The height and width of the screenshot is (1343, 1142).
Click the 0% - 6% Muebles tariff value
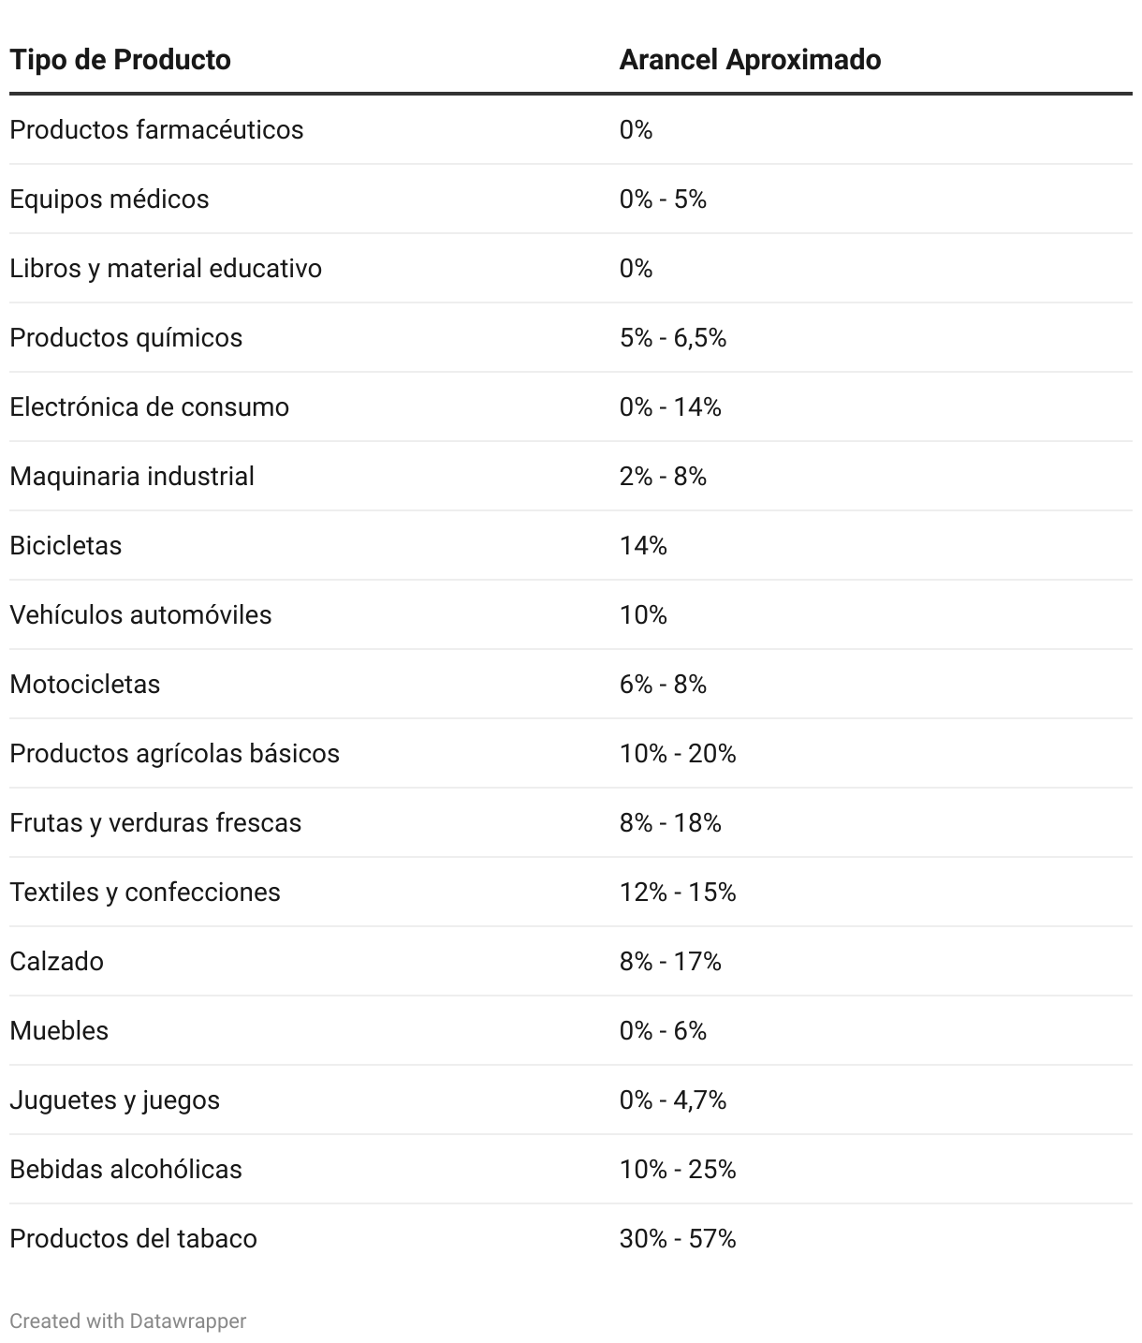click(x=663, y=1030)
